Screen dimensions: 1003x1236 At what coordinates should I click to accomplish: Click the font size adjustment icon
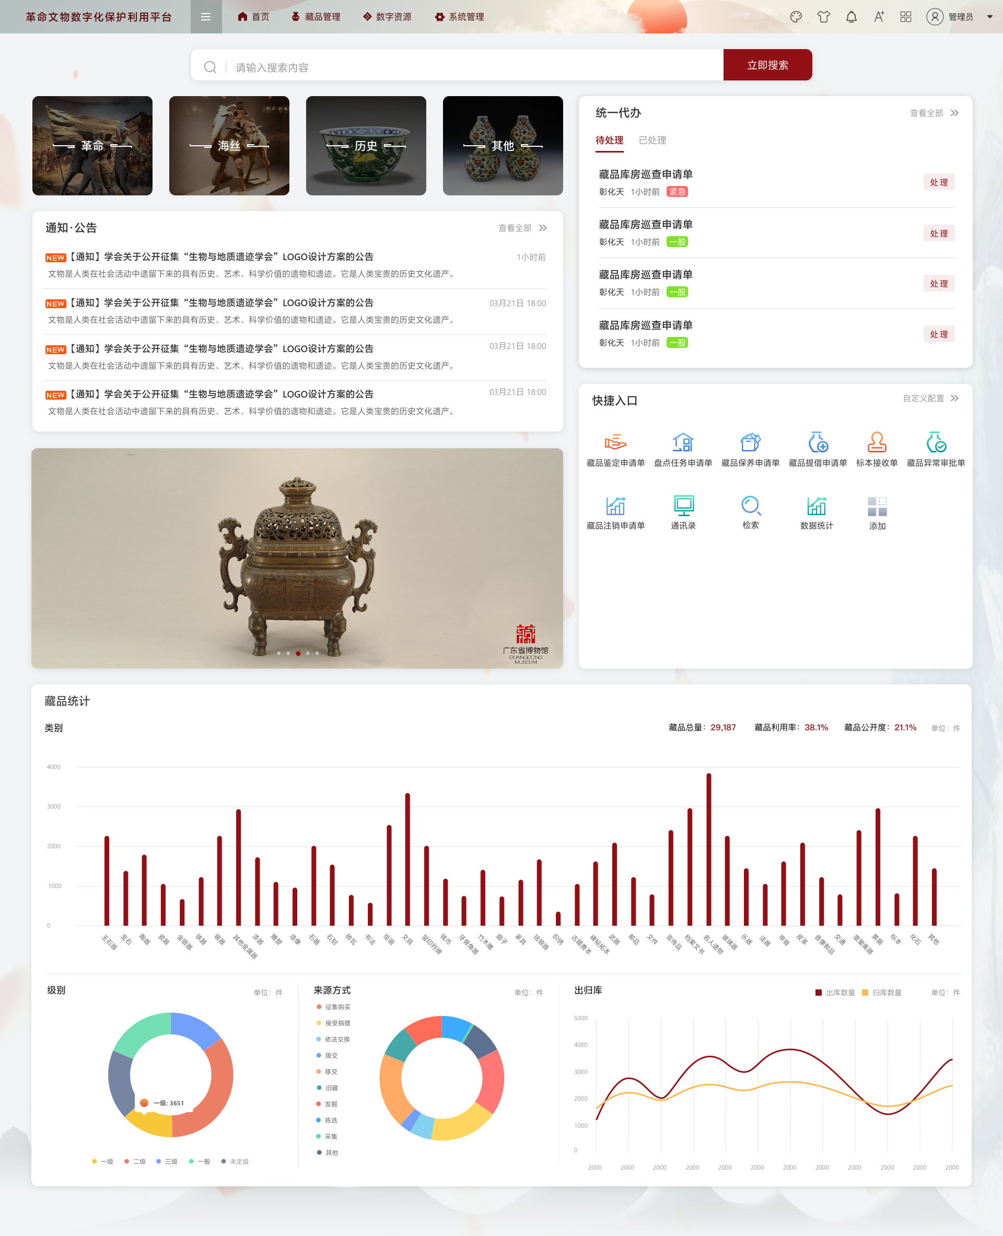879,17
